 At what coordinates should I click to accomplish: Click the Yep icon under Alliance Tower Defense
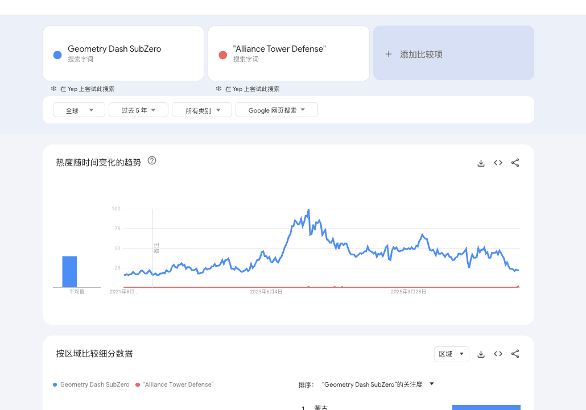(218, 89)
